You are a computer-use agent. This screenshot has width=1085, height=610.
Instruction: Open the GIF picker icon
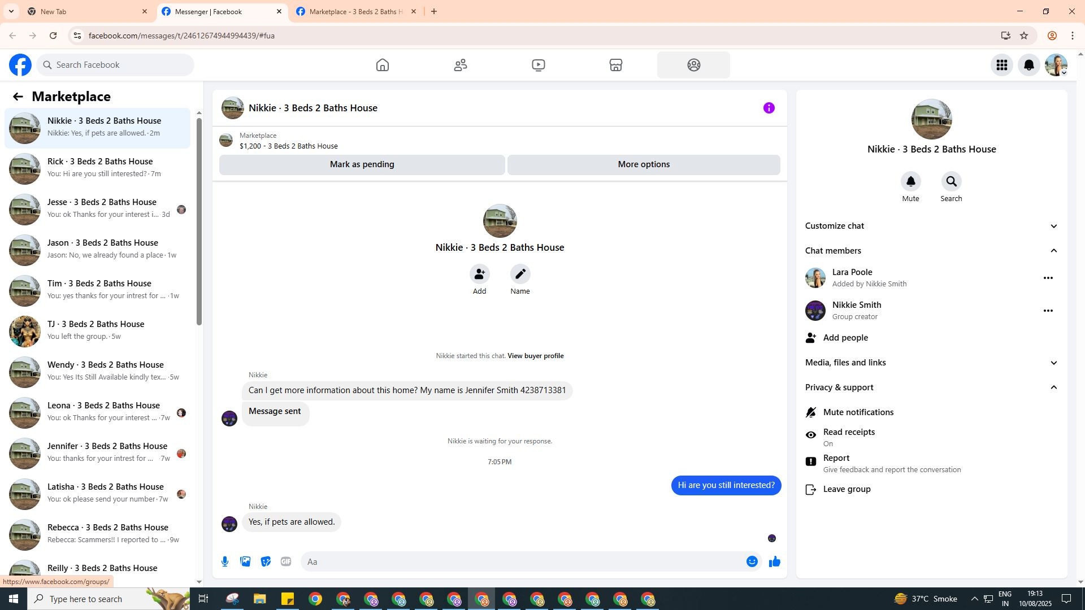point(286,561)
